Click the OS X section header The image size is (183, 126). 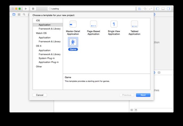coord(39,46)
